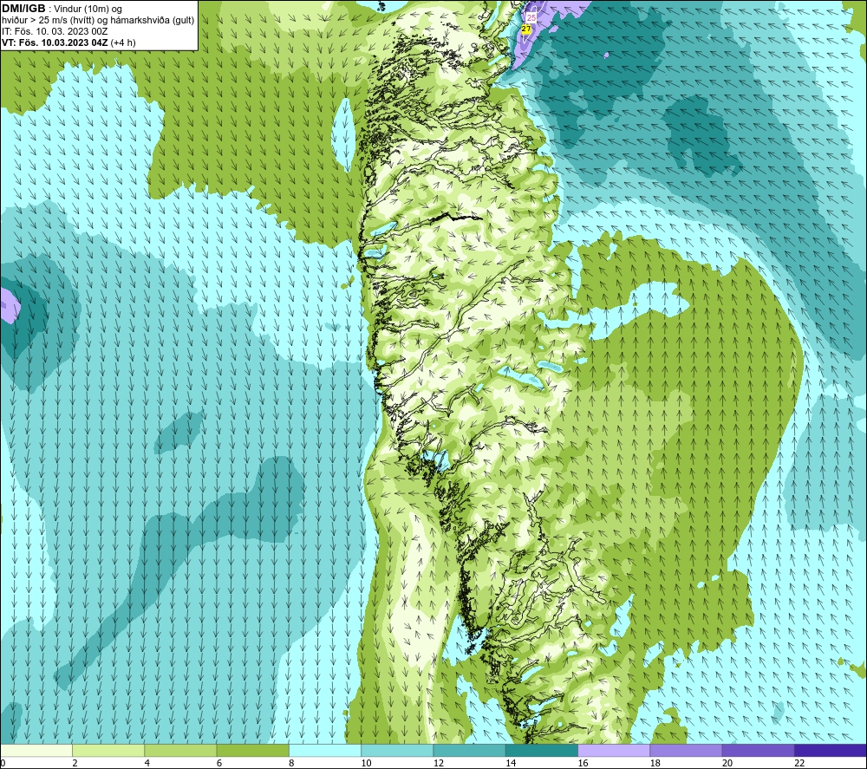Click the 'DMI/IGB' title in the info box
Viewport: 867px width, 769px height.
click(23, 9)
